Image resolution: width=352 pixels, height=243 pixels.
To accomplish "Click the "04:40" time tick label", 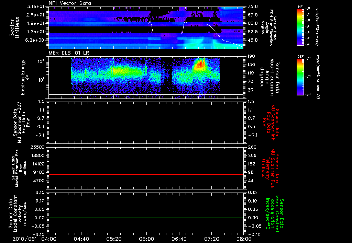I will click(81, 239).
